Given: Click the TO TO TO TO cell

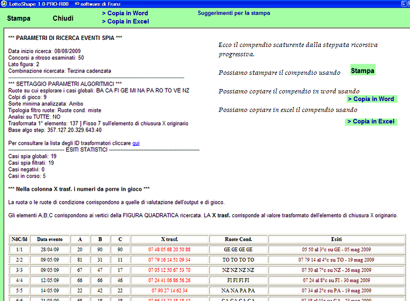Looking at the screenshot, I should (238, 259).
